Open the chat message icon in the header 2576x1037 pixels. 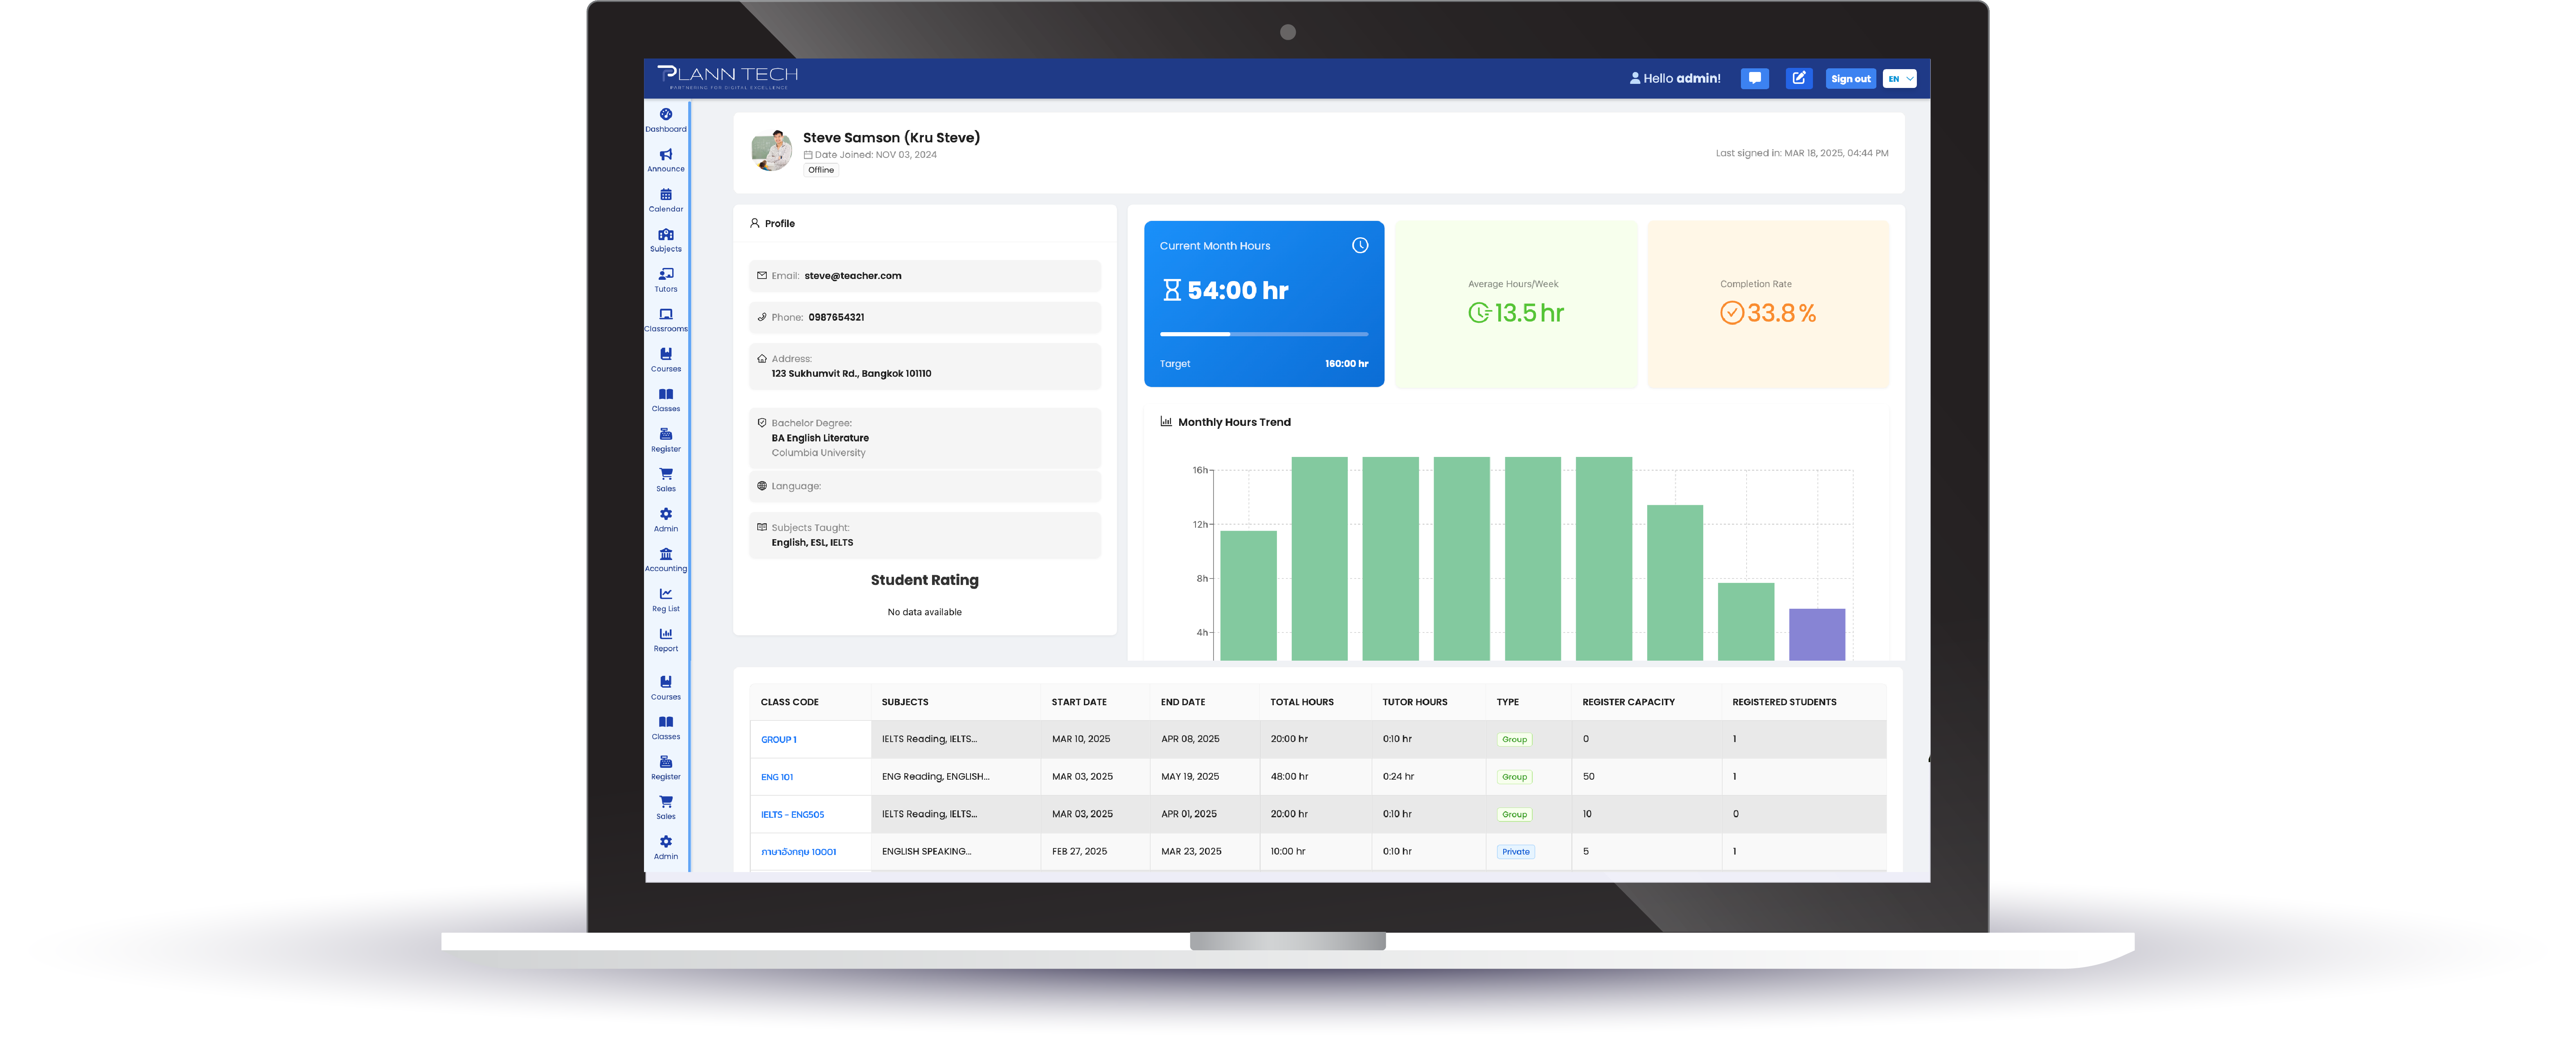pos(1754,78)
